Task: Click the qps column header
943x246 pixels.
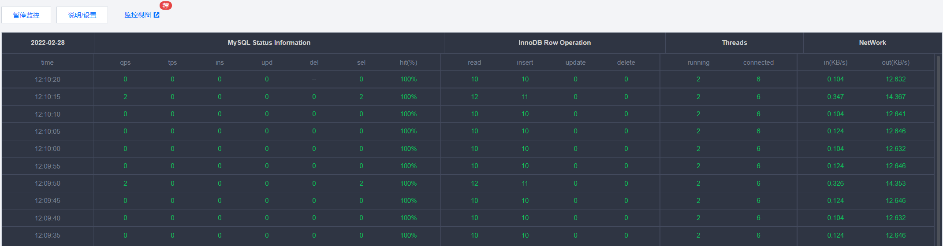Action: 125,62
